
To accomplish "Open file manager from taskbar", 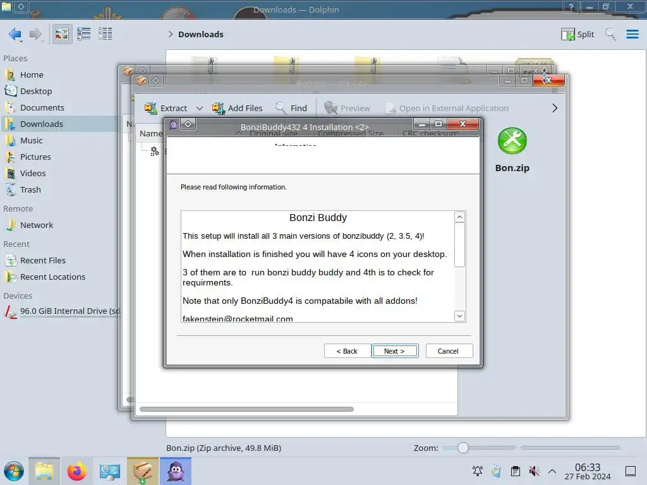I will (44, 471).
